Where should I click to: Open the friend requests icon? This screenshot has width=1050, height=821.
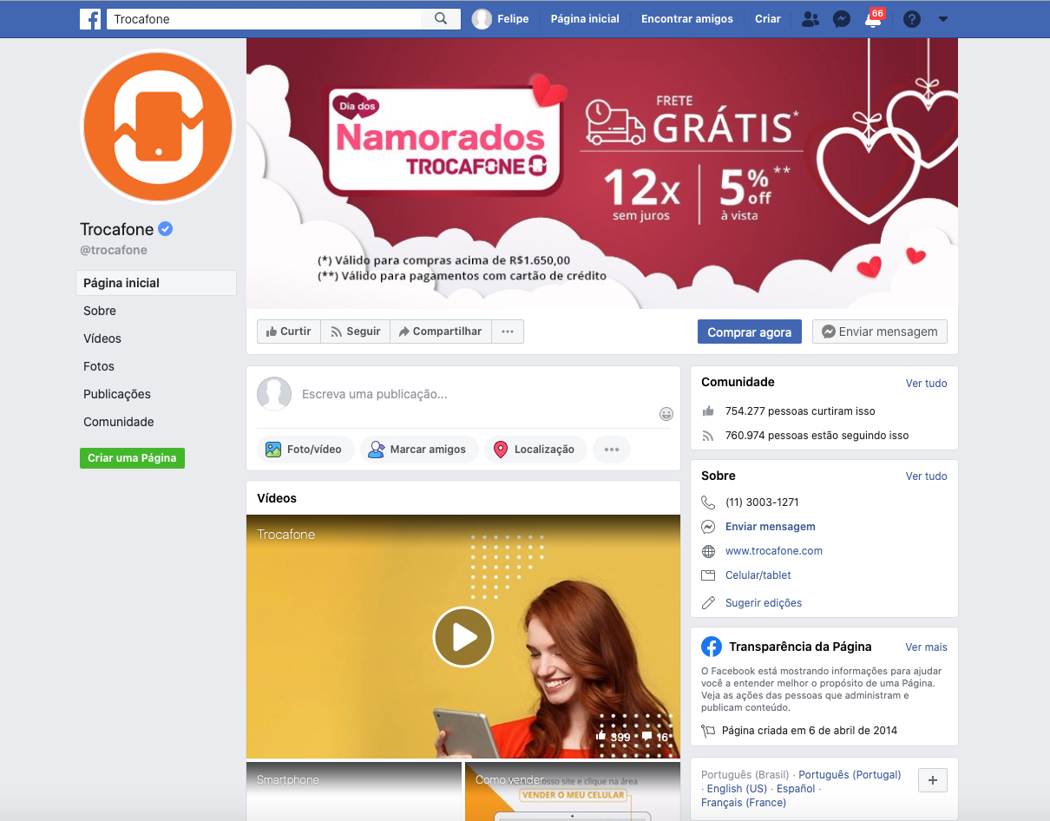(810, 18)
